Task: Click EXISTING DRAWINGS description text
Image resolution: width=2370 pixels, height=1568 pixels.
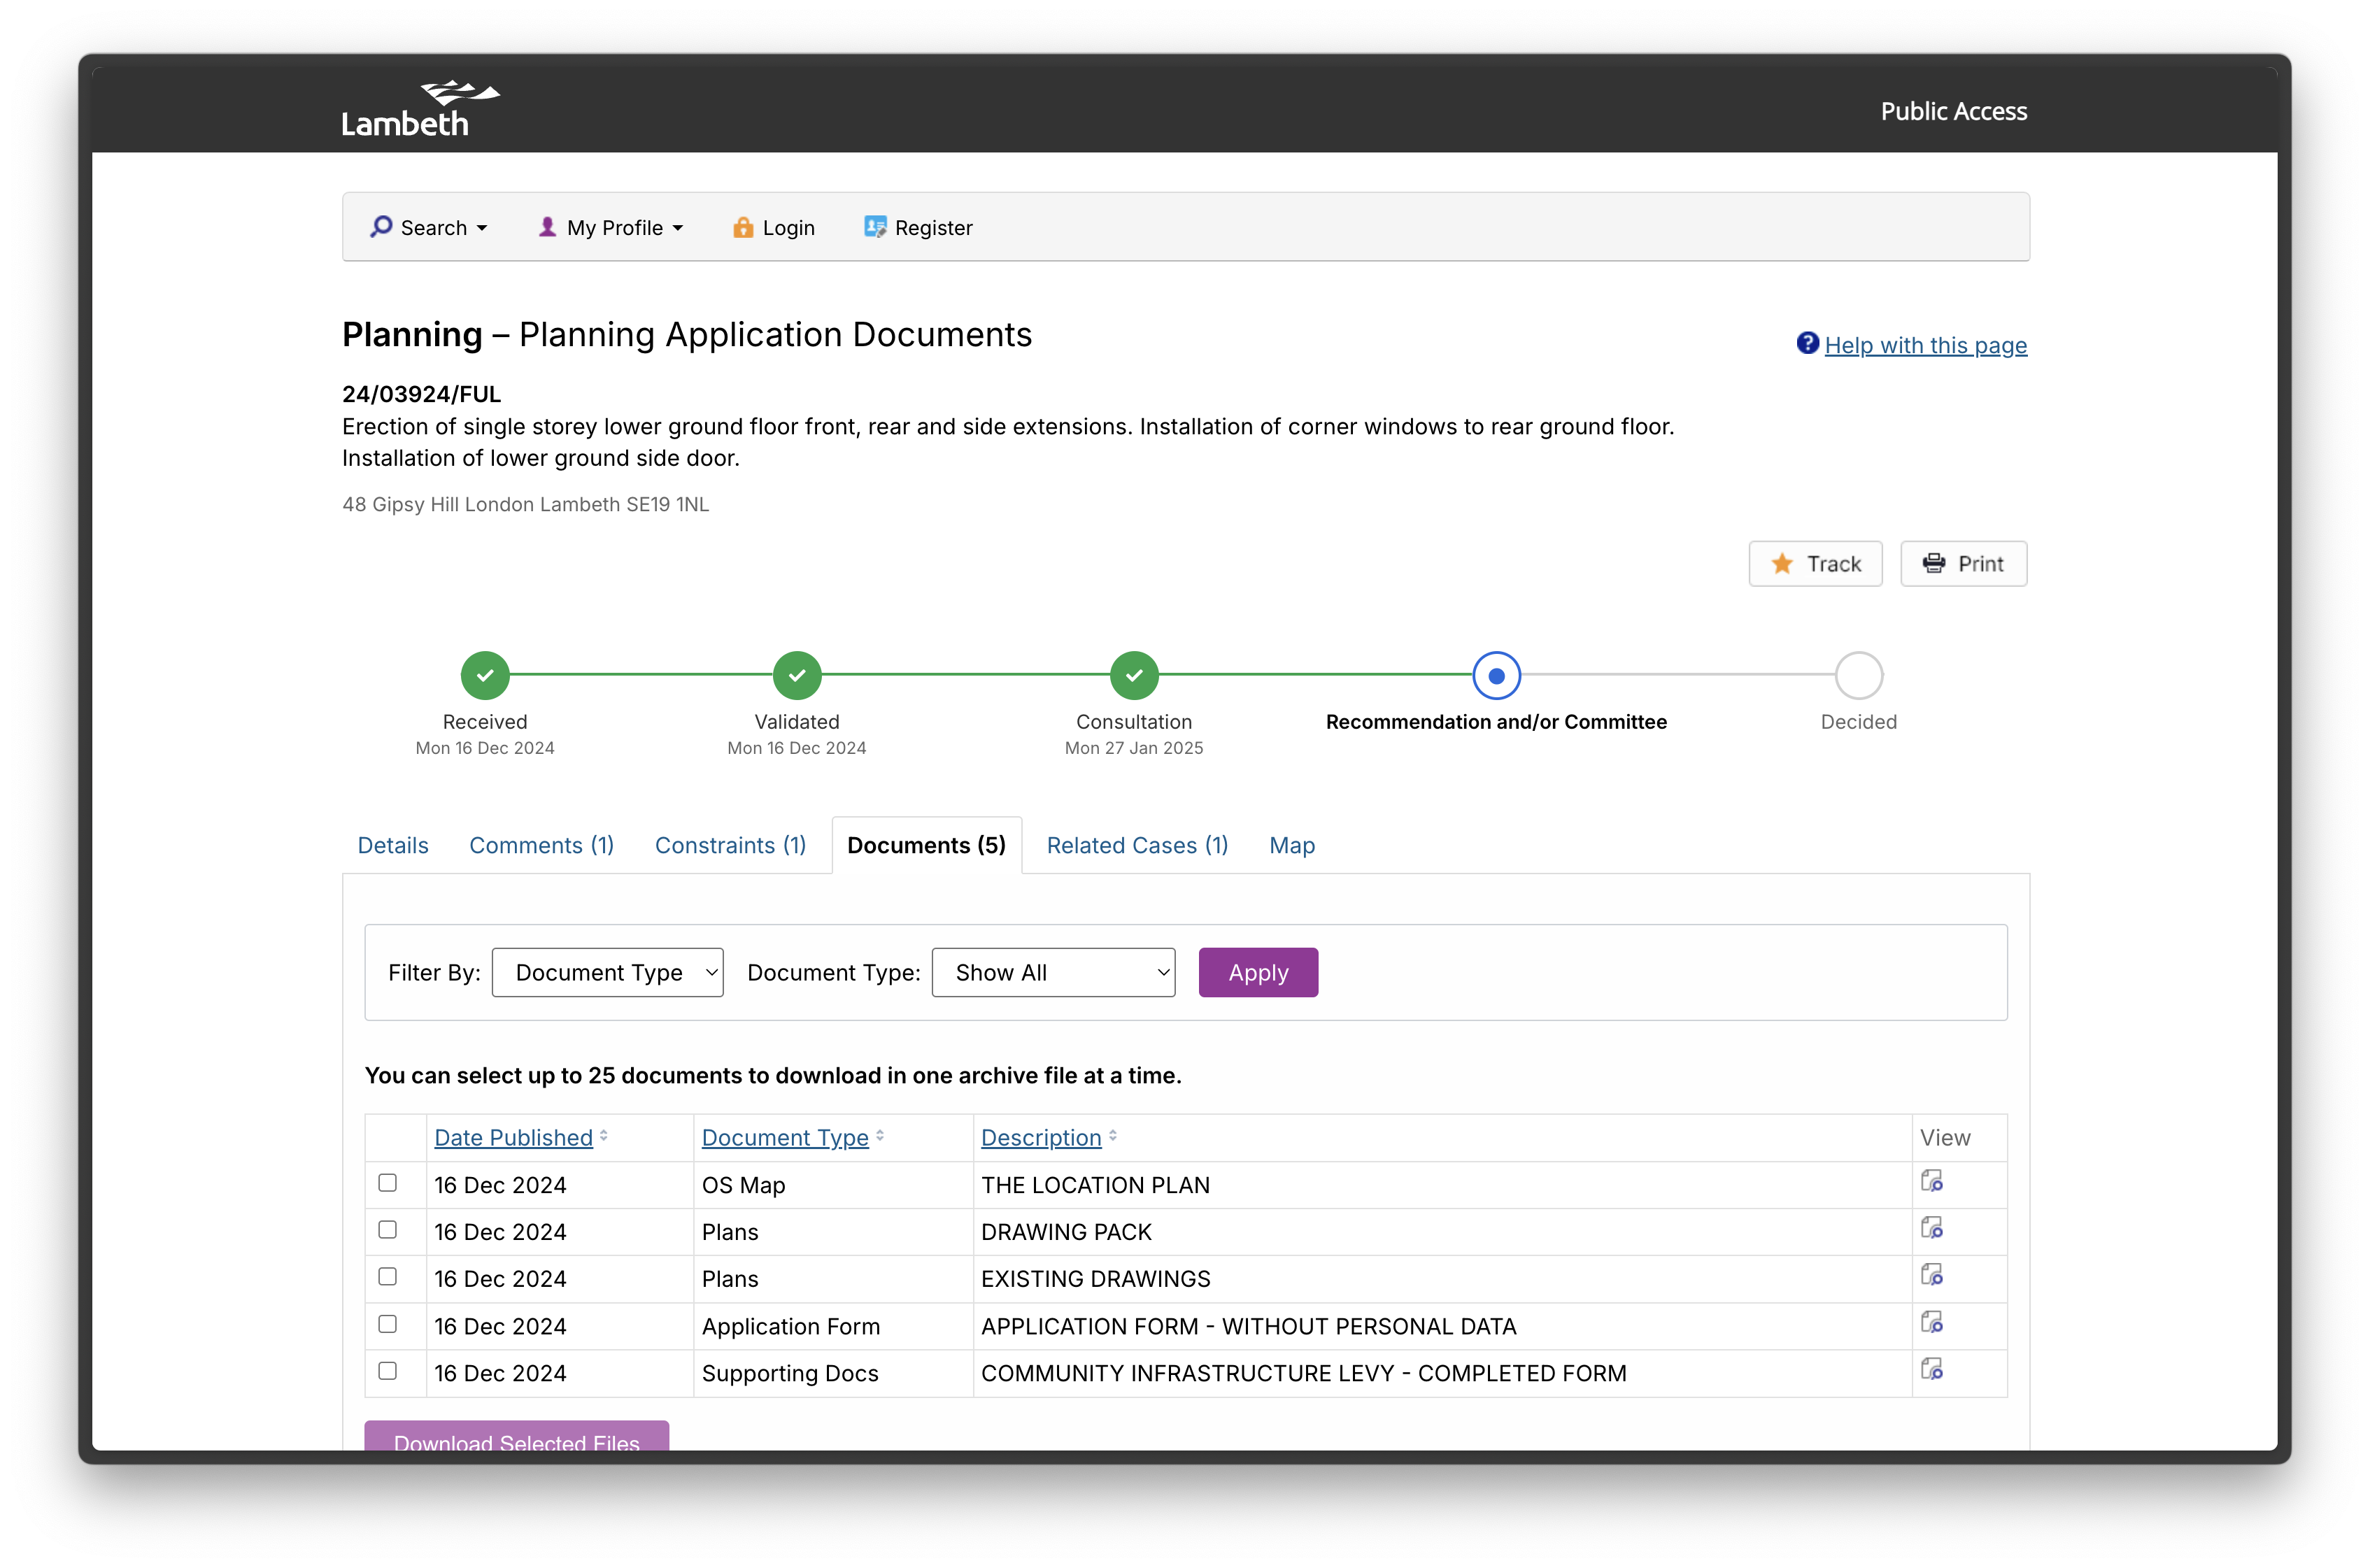Action: 1095,1279
